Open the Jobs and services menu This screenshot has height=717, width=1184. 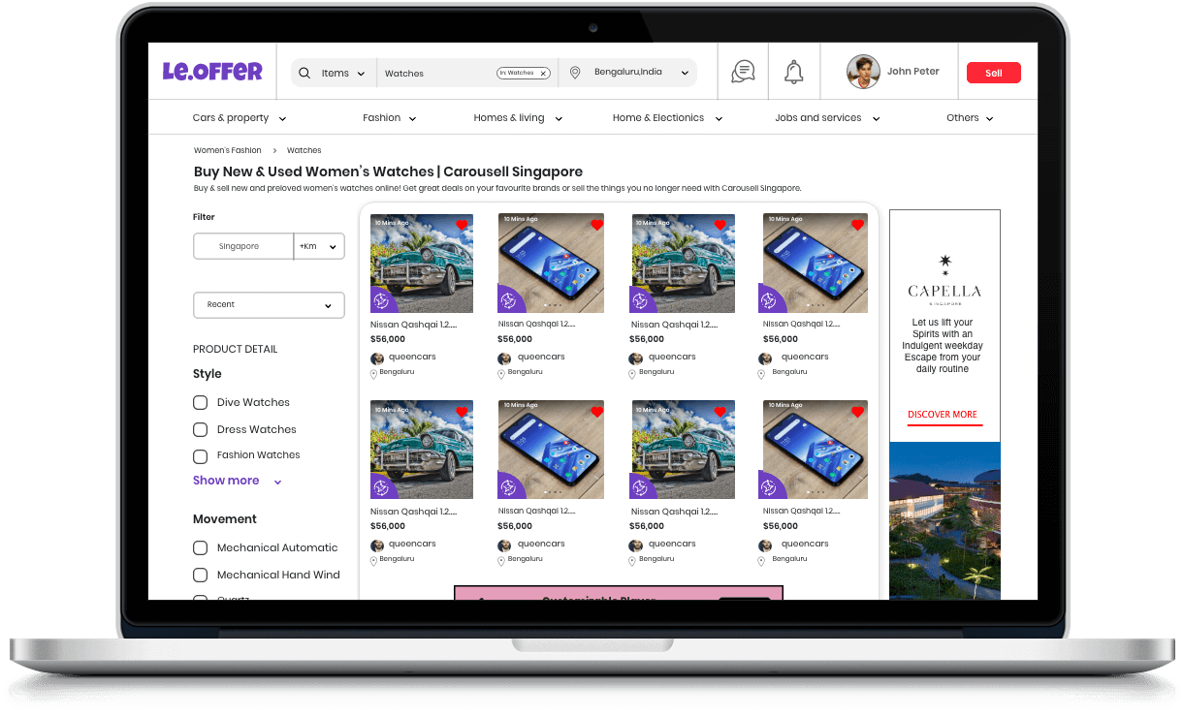click(x=827, y=118)
